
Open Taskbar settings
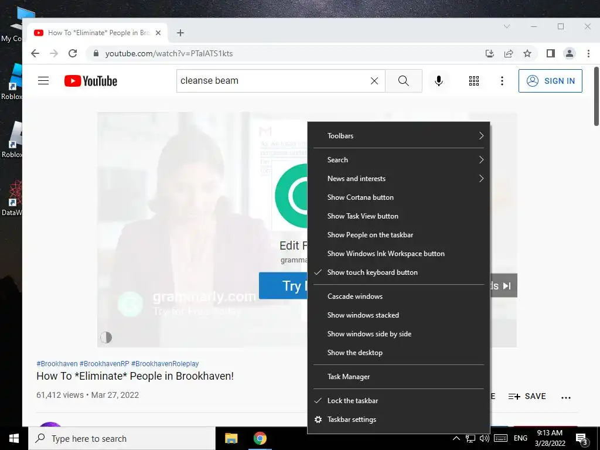[x=398, y=420]
